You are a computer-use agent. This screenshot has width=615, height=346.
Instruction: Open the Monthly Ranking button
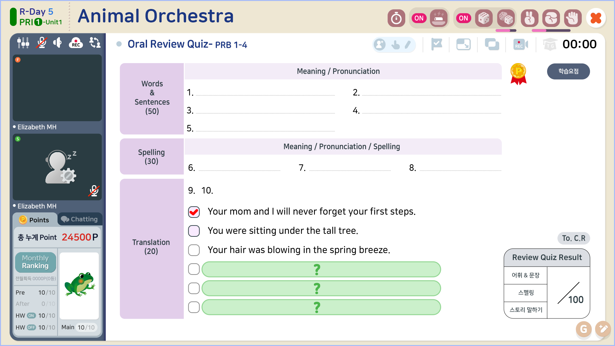(x=35, y=262)
